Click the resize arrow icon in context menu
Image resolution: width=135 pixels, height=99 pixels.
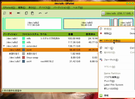[x=101, y=41]
